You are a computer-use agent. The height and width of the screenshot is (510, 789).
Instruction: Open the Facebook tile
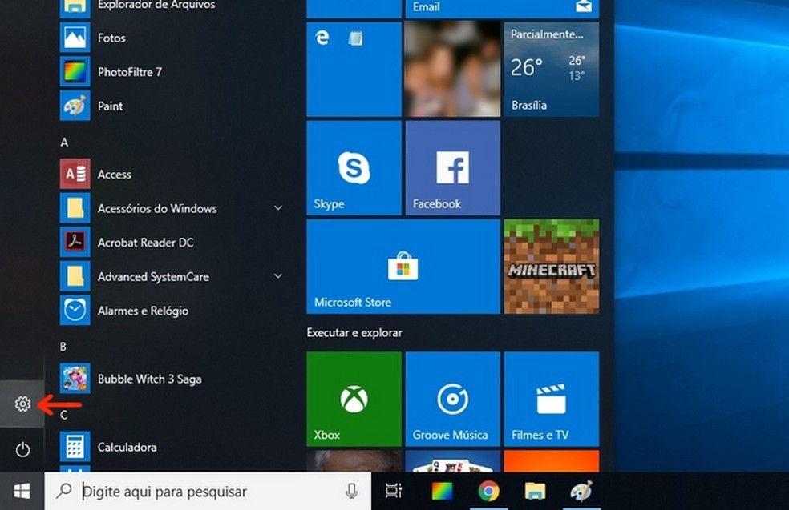tap(452, 168)
